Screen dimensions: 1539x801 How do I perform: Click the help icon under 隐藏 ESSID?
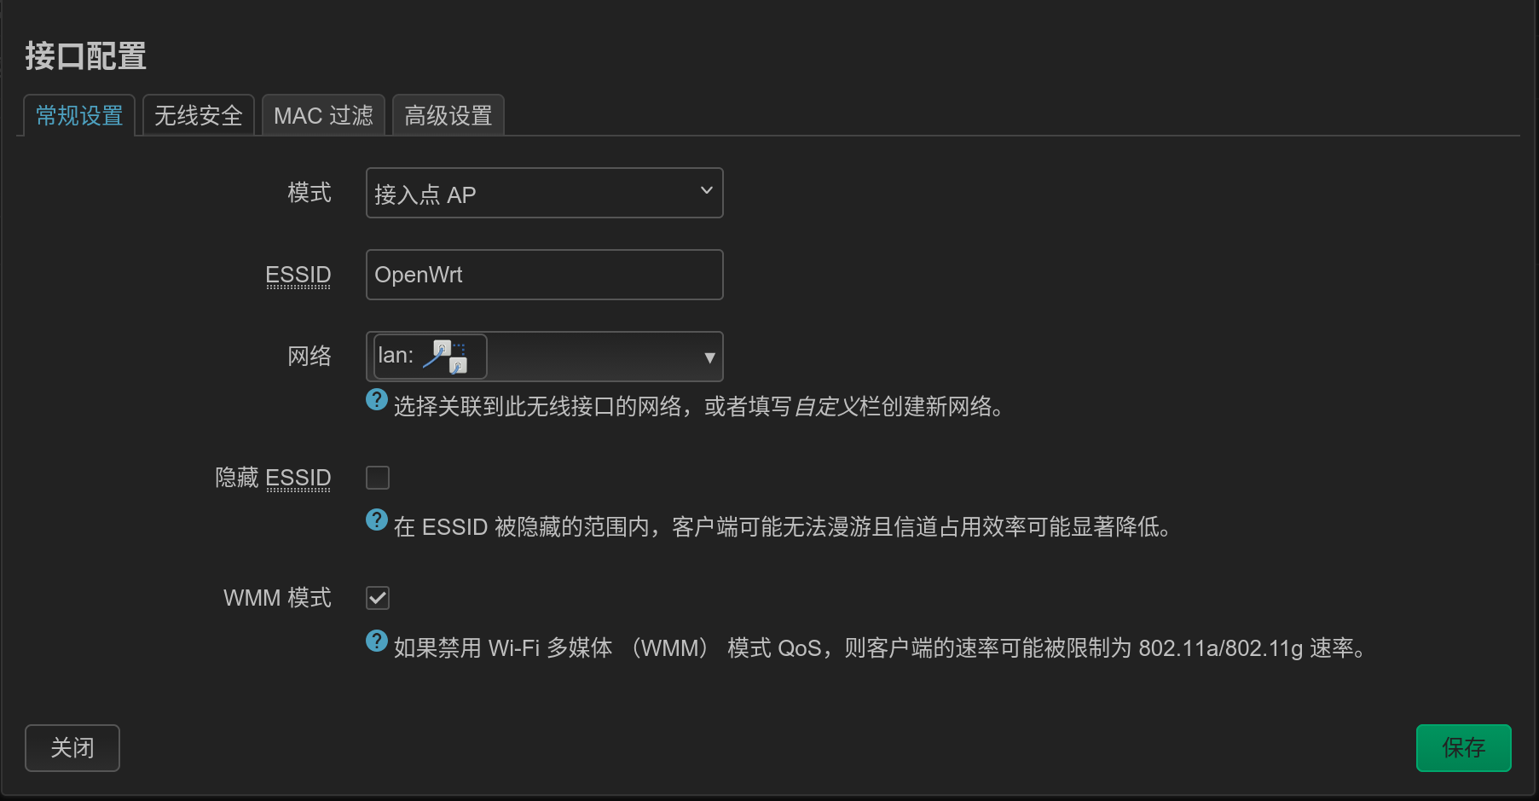tap(376, 519)
